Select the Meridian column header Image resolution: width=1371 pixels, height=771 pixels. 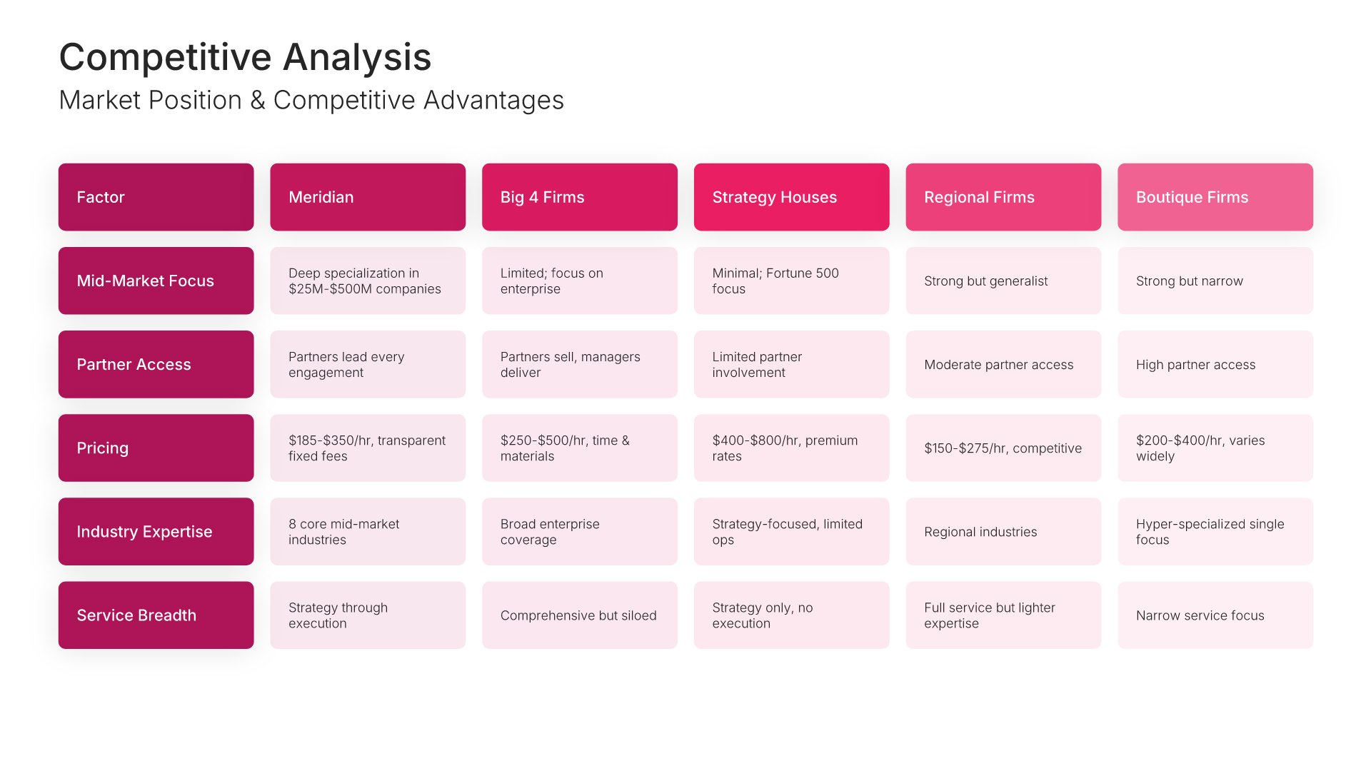point(368,197)
